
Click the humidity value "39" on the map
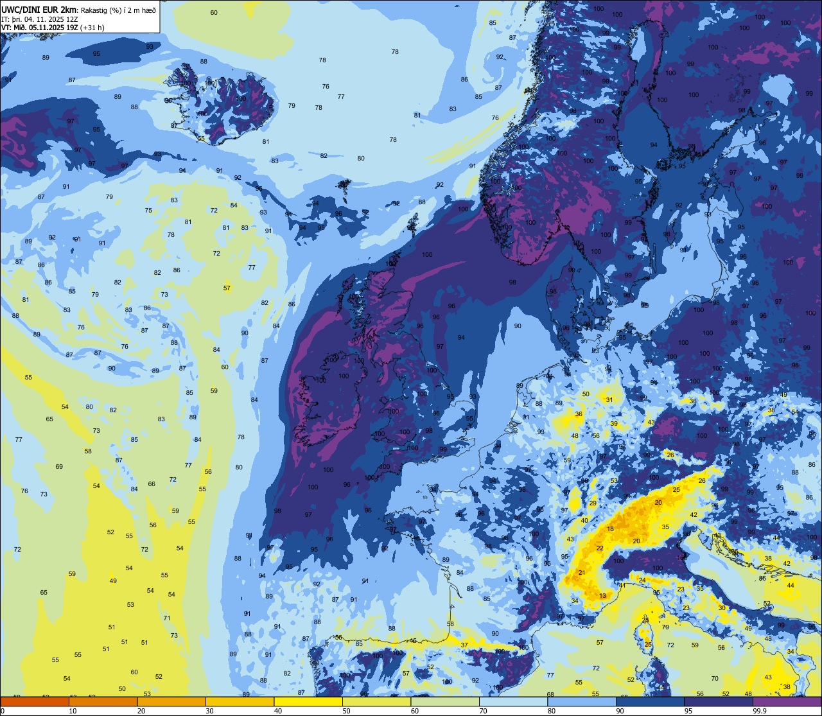[x=614, y=424]
